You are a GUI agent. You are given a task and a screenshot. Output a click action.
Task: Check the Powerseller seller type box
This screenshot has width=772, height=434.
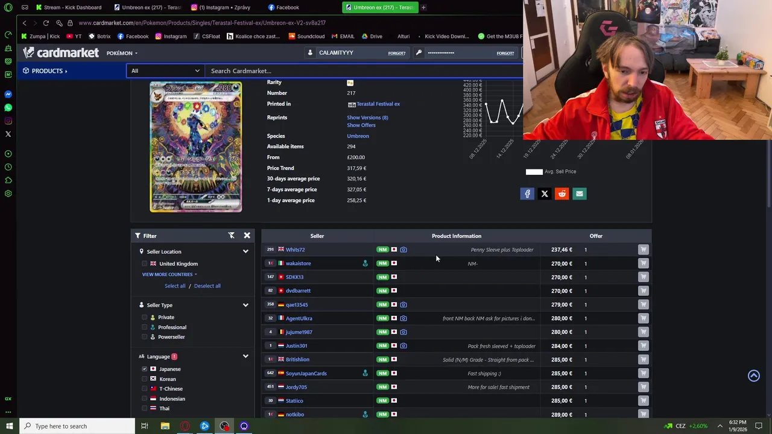coord(144,337)
